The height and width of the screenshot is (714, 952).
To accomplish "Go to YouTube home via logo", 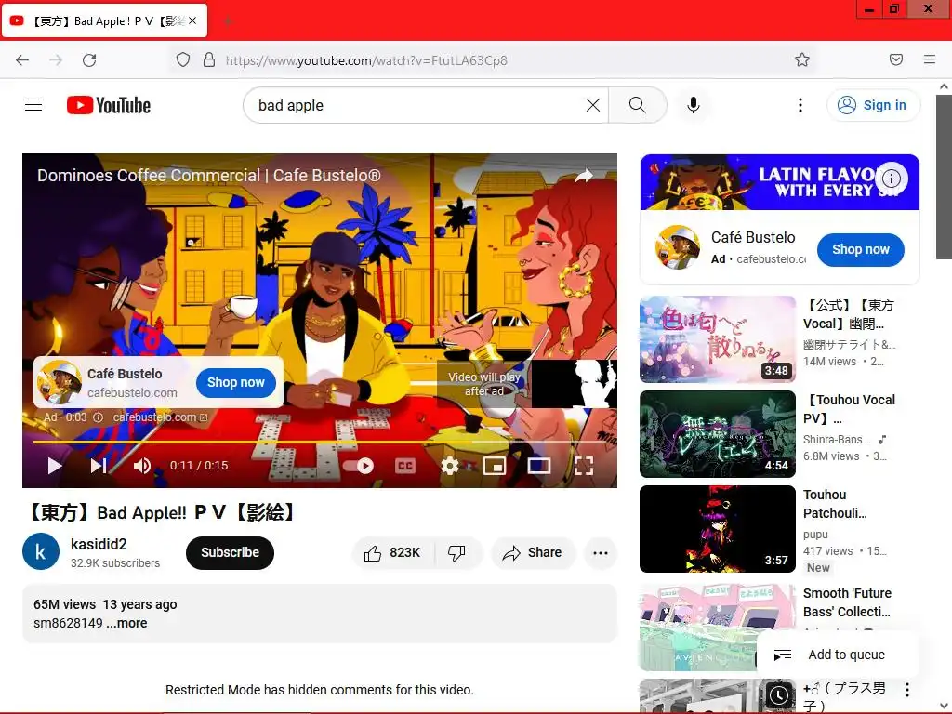I will point(109,105).
